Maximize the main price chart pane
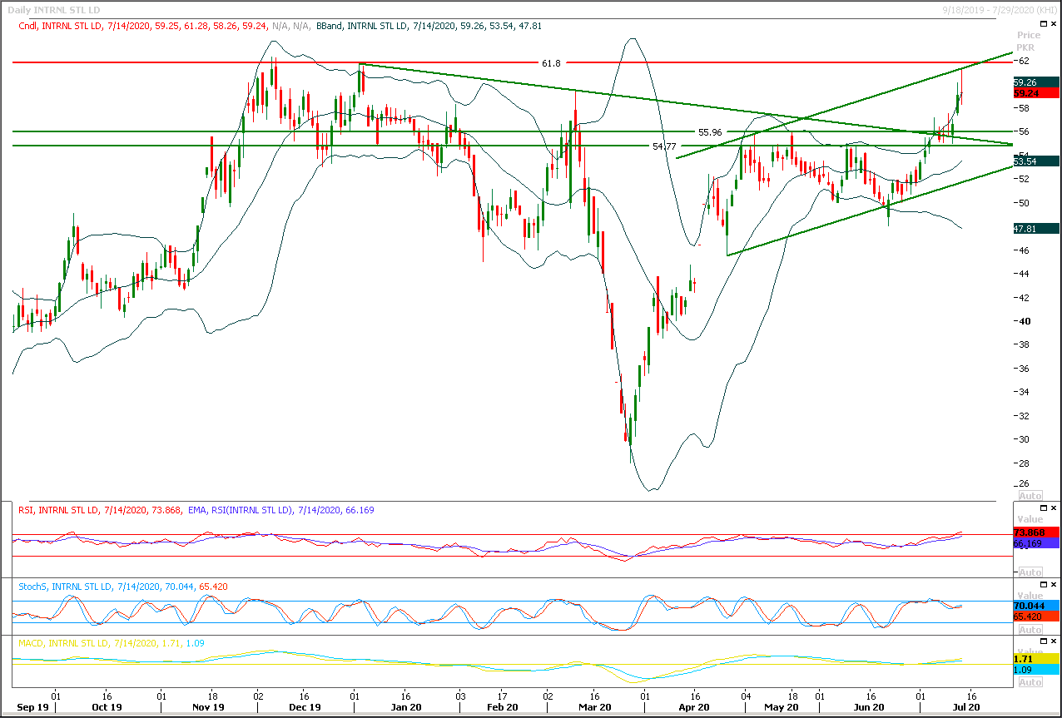This screenshot has height=718, width=1062. pos(1042,25)
